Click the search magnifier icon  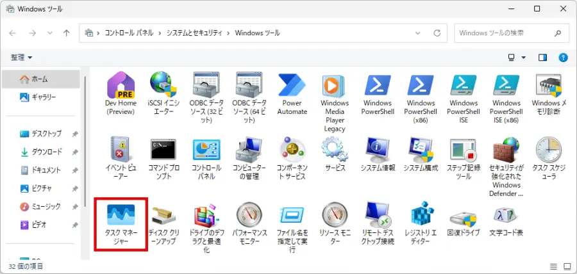pos(558,33)
